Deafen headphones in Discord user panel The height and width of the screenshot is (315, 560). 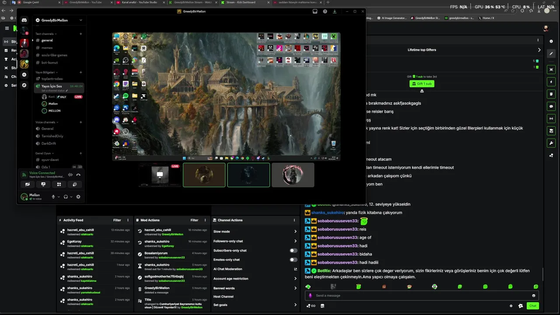66,197
